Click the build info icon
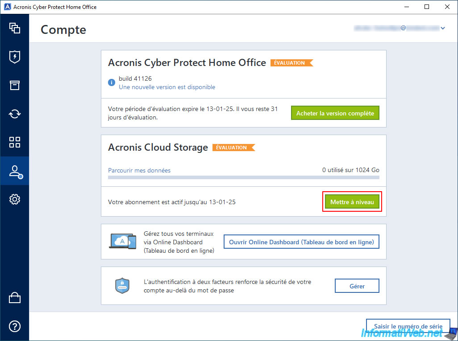This screenshot has width=458, height=341. click(112, 82)
